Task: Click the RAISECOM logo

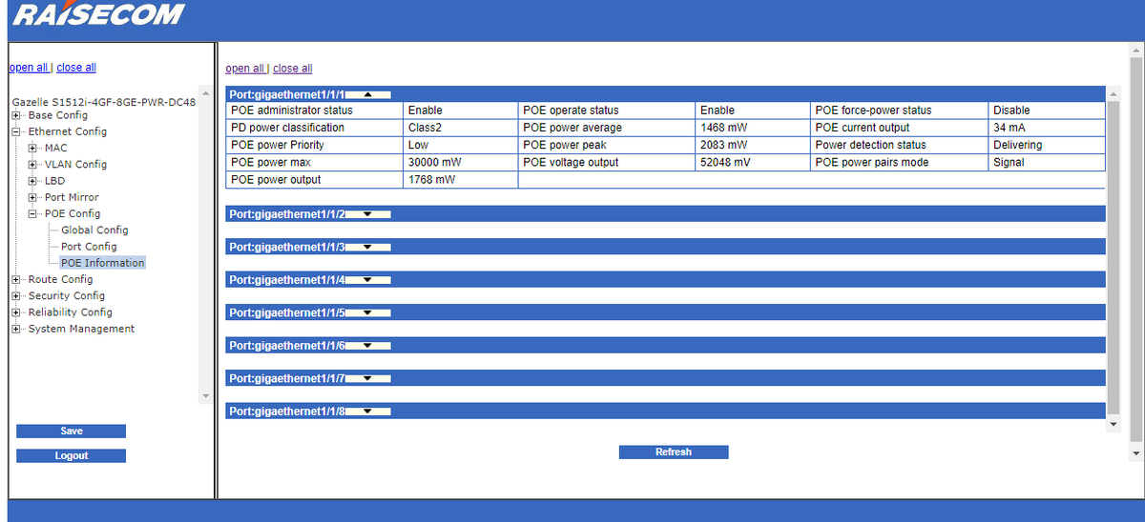Action: (99, 13)
